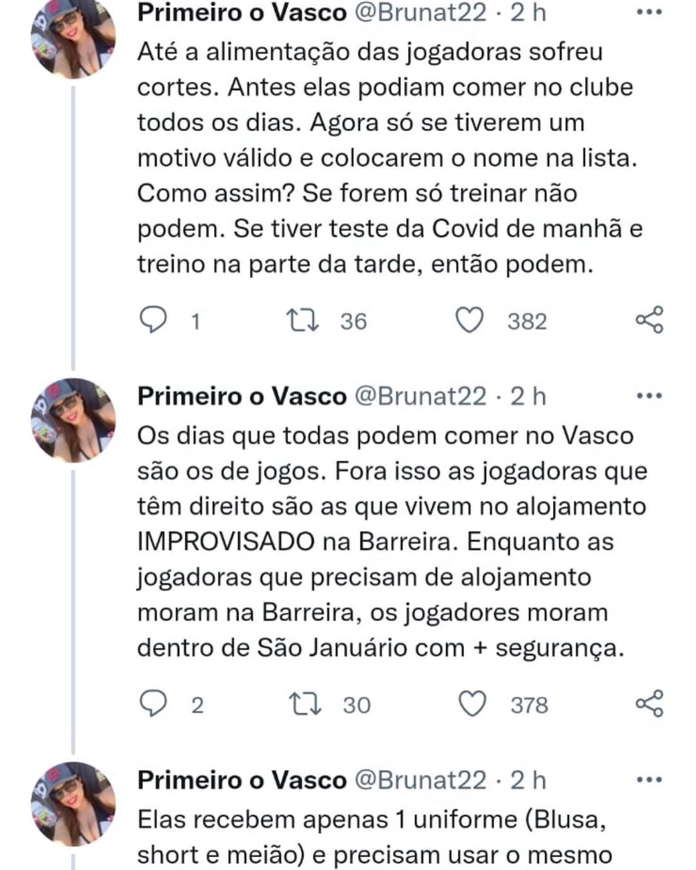
Task: Retweet the tweet with 30 retweets
Action: pos(304,704)
